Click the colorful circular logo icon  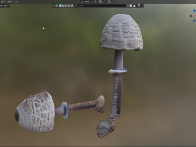[57, 6]
